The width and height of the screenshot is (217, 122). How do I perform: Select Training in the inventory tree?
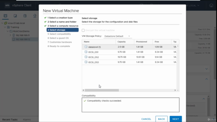click(15, 27)
